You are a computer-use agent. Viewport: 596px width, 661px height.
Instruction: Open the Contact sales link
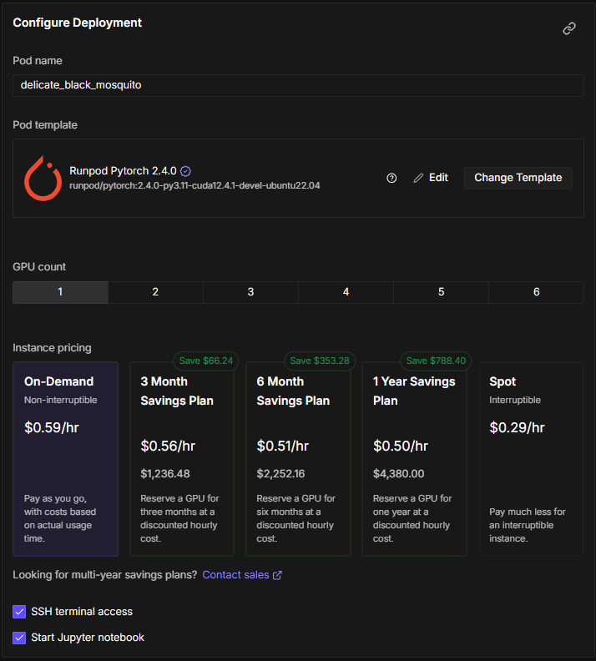pyautogui.click(x=235, y=575)
